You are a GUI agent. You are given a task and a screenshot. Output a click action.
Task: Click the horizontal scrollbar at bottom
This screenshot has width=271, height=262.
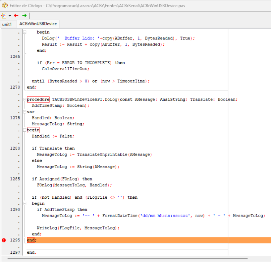[128, 259]
